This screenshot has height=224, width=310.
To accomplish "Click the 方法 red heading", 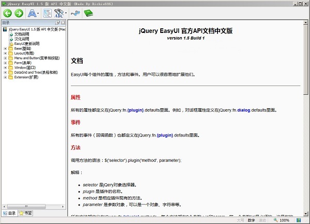I will tap(75, 148).
